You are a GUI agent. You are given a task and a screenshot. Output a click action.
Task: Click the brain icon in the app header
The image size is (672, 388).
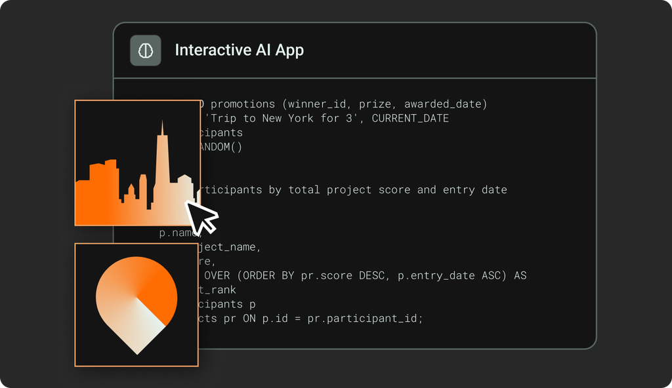point(146,50)
